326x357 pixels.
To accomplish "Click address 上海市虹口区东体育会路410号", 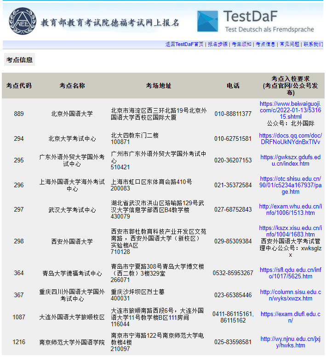I will [151, 182].
